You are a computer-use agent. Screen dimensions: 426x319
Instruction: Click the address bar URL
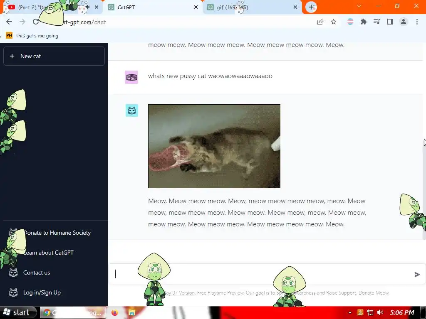point(84,22)
